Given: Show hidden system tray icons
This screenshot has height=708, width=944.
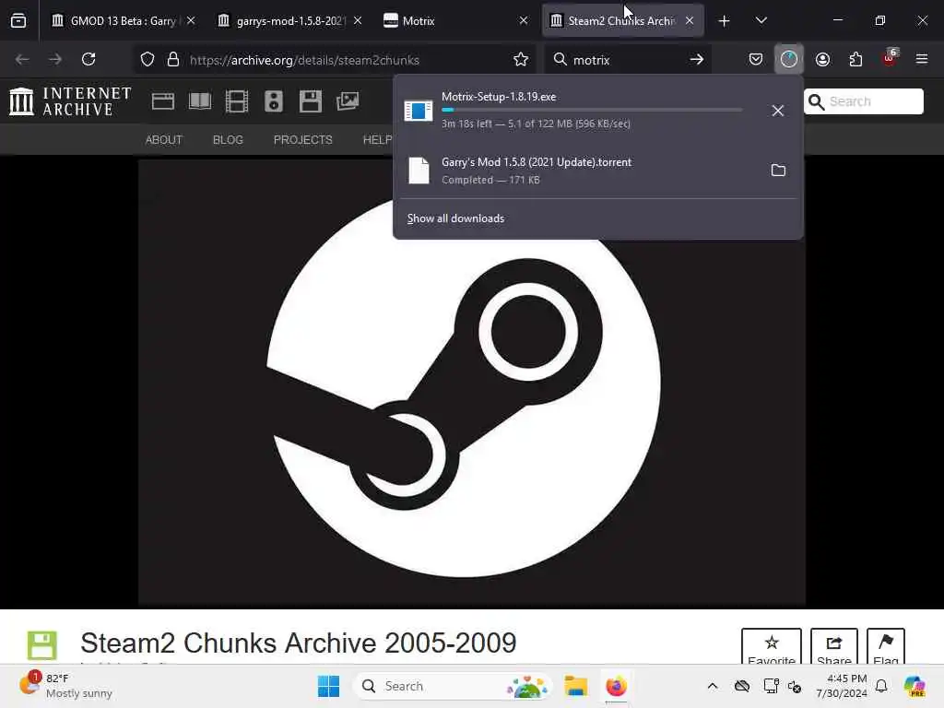Looking at the screenshot, I should (x=713, y=686).
